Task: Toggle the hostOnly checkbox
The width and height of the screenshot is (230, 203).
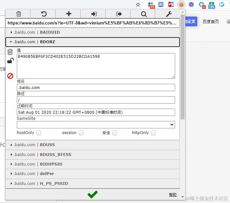Action: point(39,133)
